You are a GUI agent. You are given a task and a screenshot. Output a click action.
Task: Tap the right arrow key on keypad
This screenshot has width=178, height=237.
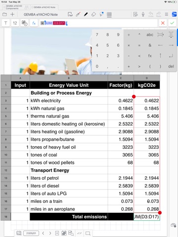click(x=171, y=45)
